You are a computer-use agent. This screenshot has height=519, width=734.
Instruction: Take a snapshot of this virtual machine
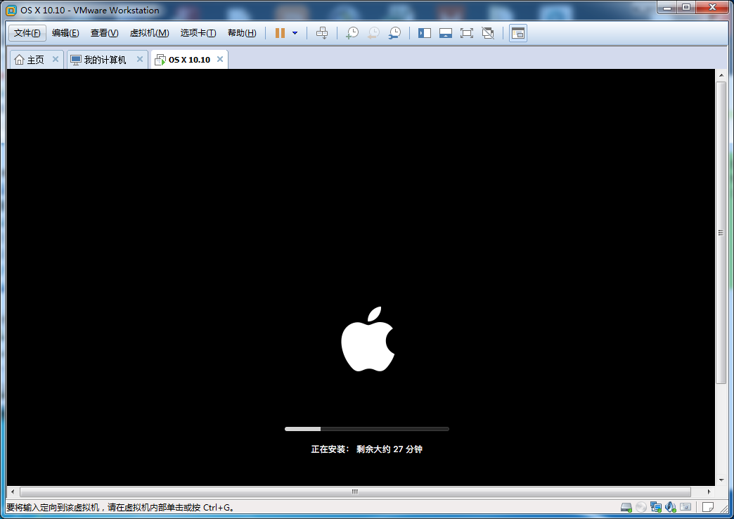352,33
